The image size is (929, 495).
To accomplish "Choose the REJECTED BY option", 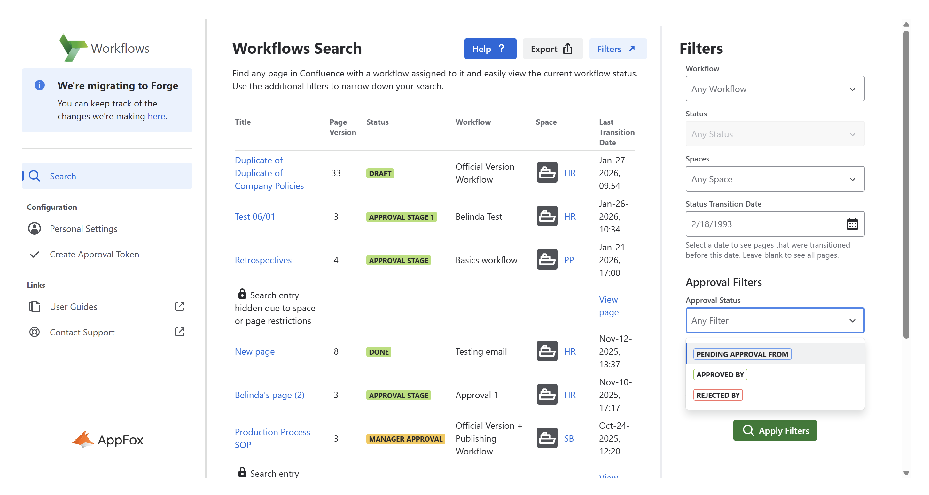I will coord(717,395).
